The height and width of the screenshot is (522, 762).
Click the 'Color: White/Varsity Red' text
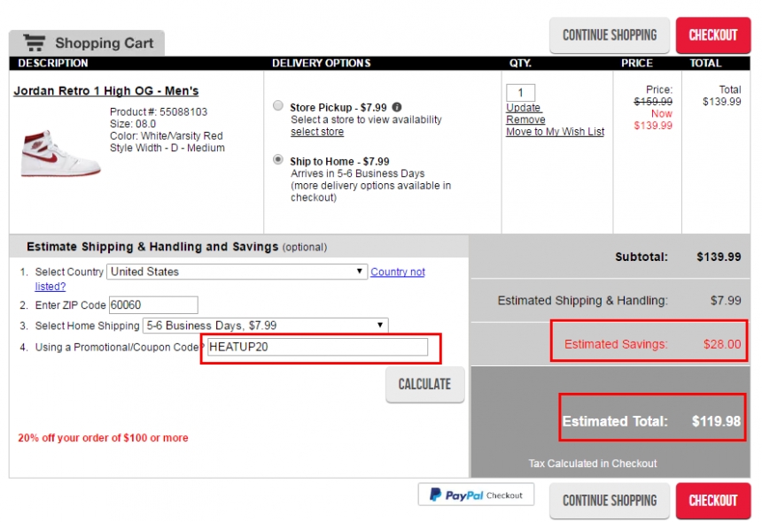[x=167, y=136]
